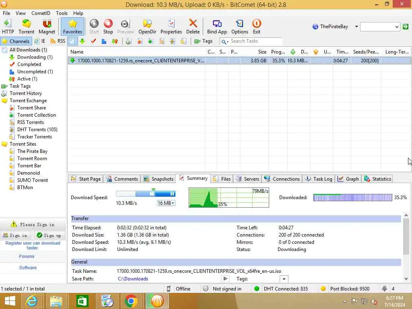Screen dimensions: 412x309
Task: Click the Delete task toolbar icon
Action: point(193,27)
